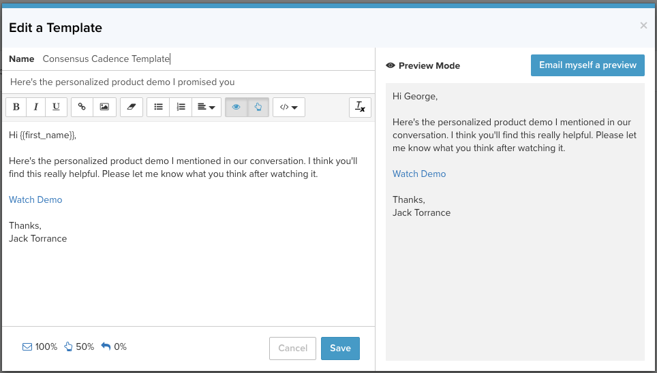Open the code snippet dropdown
This screenshot has width=657, height=373.
click(x=288, y=108)
